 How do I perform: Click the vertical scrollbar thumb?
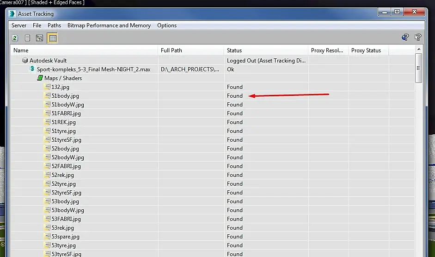[x=419, y=68]
